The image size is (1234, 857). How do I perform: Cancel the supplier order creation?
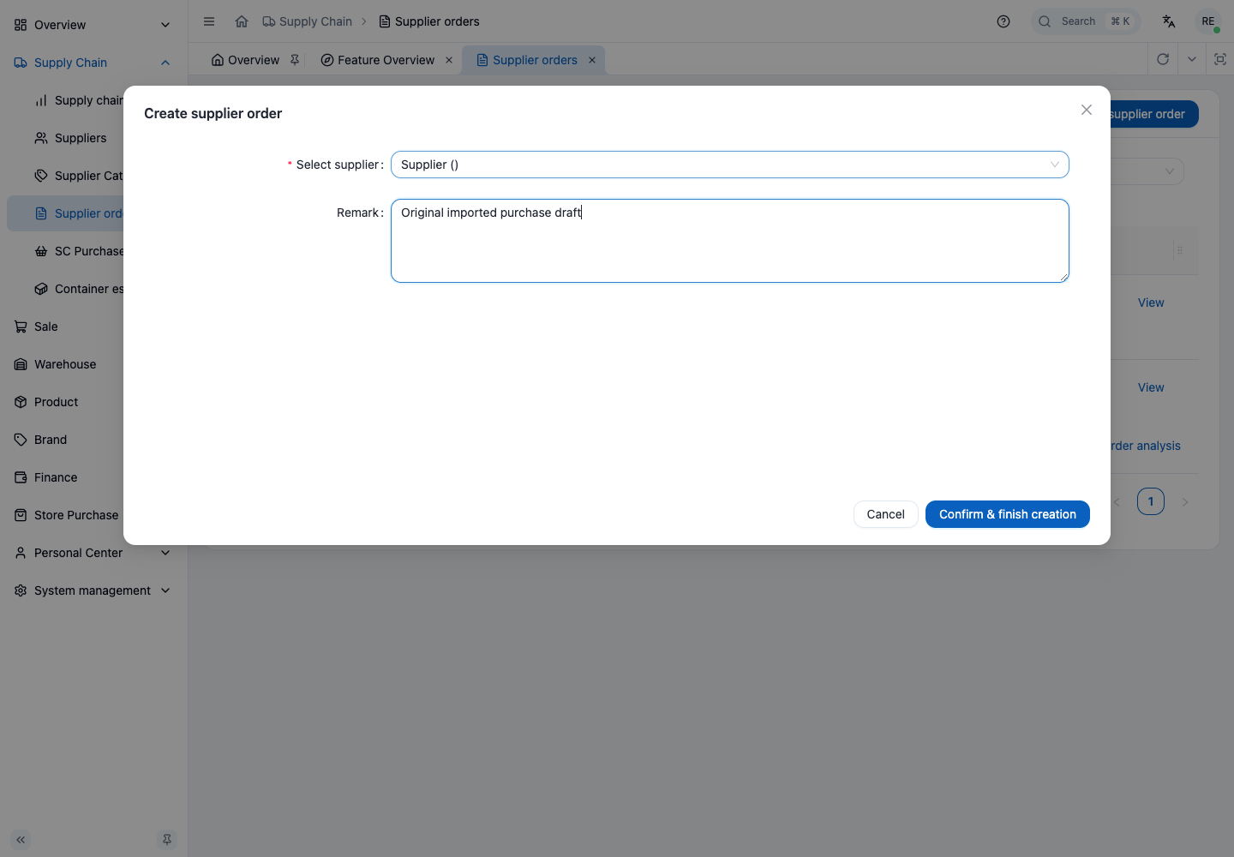(886, 514)
